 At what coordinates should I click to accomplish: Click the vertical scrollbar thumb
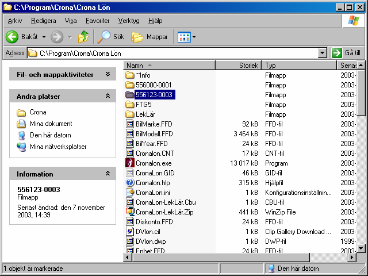click(x=361, y=93)
